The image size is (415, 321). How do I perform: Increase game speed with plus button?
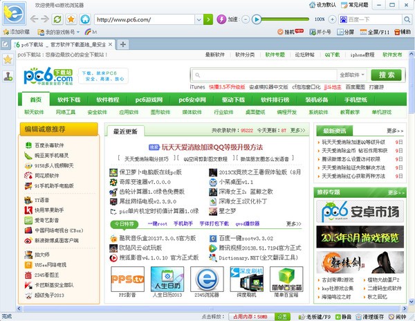332,19
